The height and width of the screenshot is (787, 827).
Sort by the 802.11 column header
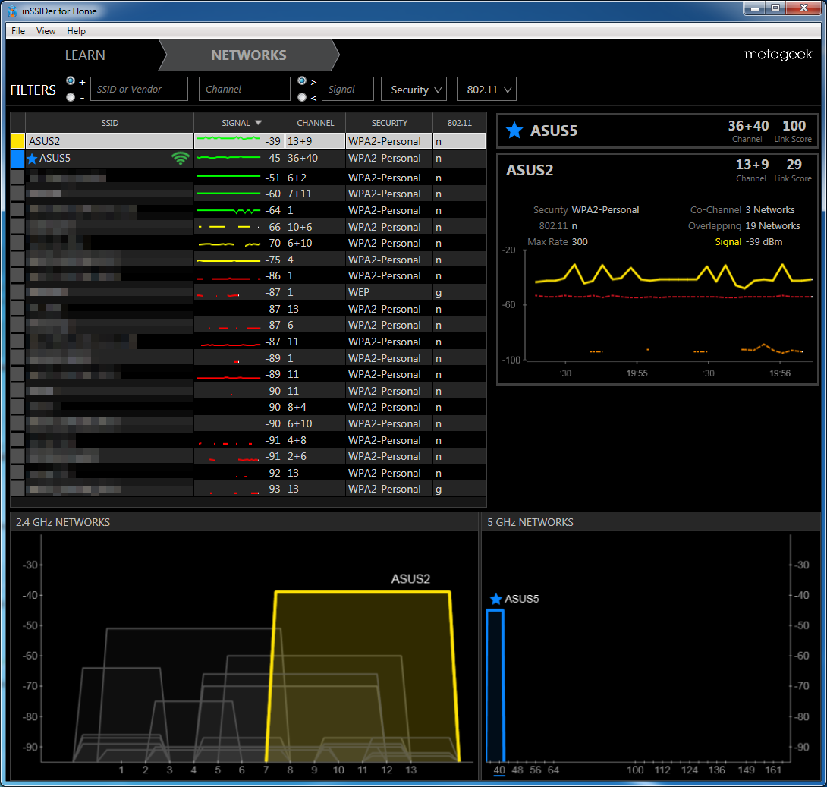click(459, 123)
